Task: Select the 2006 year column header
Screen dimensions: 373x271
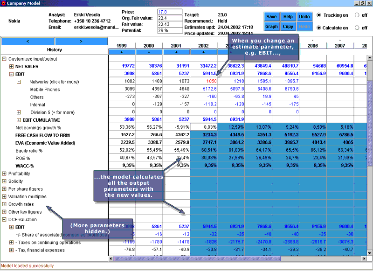Action: 312,46
